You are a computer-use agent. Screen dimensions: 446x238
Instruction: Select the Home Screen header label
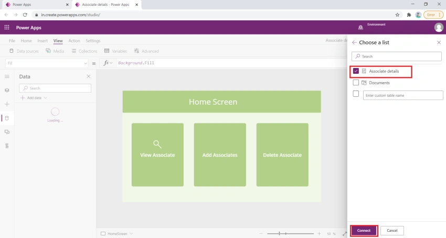pyautogui.click(x=213, y=102)
